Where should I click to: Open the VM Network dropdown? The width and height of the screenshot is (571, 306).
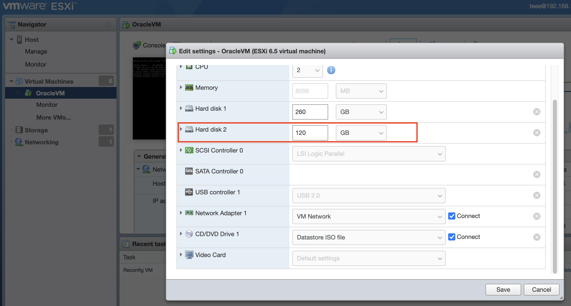(x=369, y=216)
